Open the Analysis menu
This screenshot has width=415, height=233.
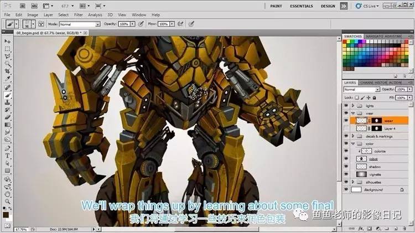[95, 15]
